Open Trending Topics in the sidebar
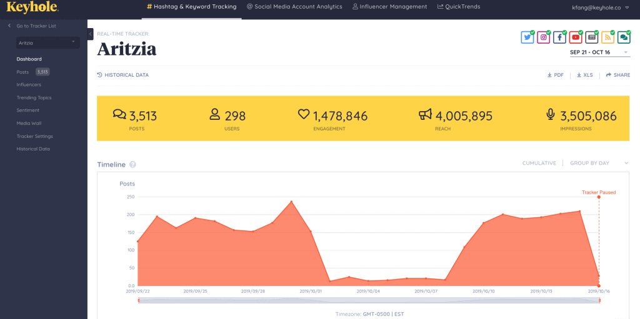640x319 pixels. pyautogui.click(x=34, y=98)
